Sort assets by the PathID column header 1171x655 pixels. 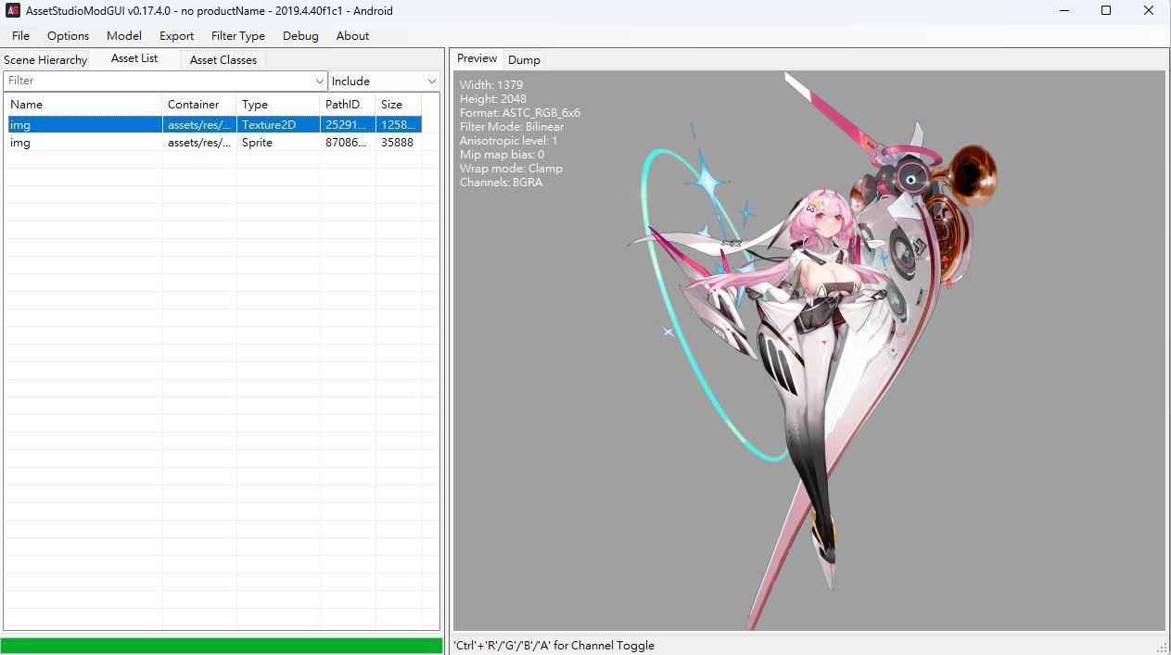(x=348, y=105)
